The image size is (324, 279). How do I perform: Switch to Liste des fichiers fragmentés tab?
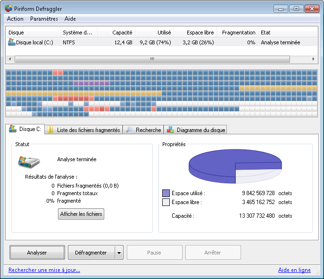pos(88,130)
